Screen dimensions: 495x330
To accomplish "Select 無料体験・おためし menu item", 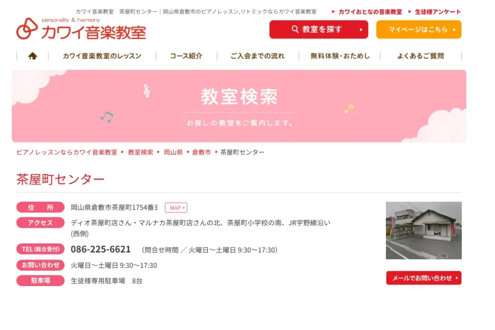I will pyautogui.click(x=340, y=56).
